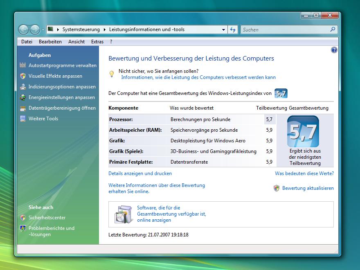Image resolution: width=360 pixels, height=270 pixels.
Task: Click the blue help question mark icon
Action: coord(334,50)
